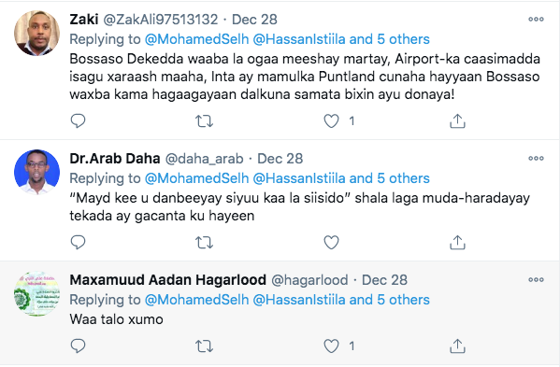Viewport: 560px width, 367px height.
Task: Like the "Waa talo xumo" tweet
Action: click(x=331, y=346)
